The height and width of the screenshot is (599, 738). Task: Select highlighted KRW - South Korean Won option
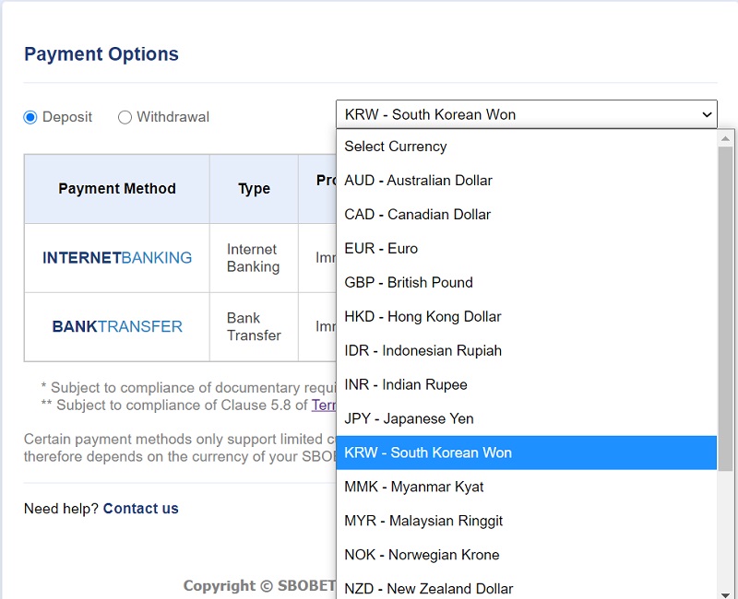point(526,452)
